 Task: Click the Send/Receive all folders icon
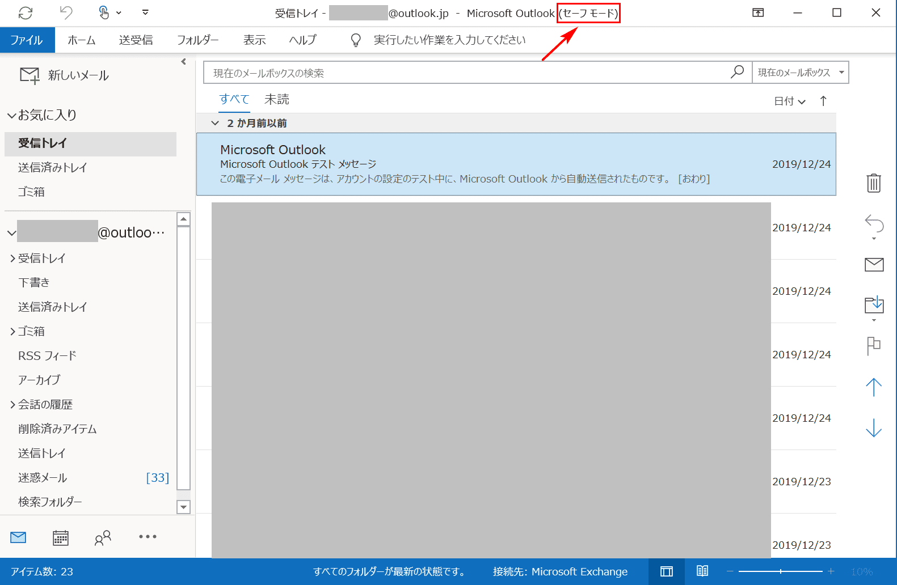pos(26,12)
